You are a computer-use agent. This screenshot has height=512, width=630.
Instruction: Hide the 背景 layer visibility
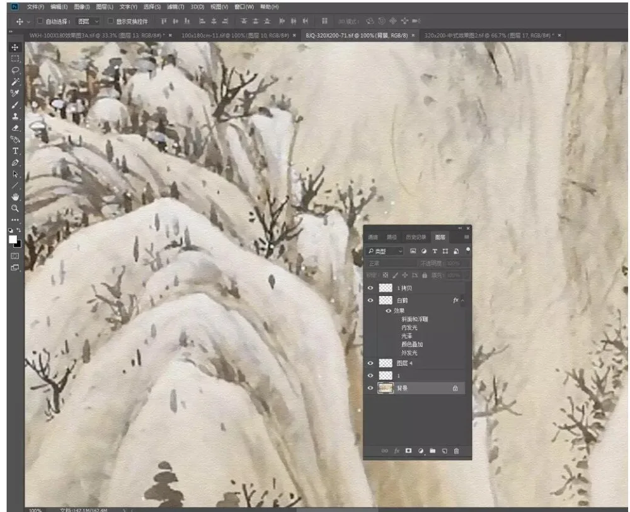(370, 388)
